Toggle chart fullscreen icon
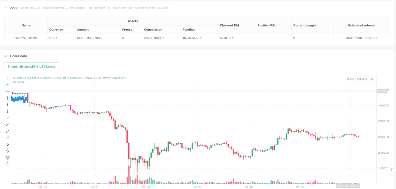This screenshot has width=396, height=189. 372,79
